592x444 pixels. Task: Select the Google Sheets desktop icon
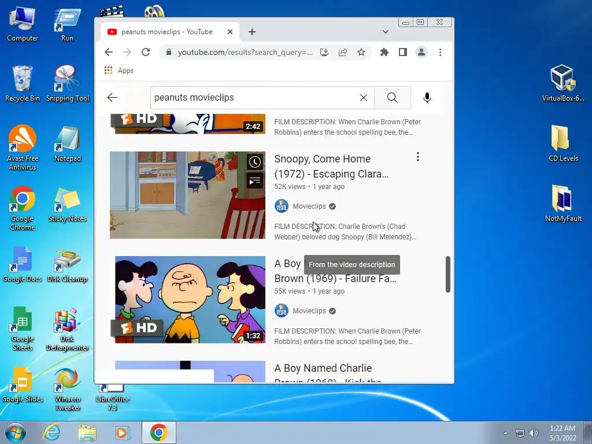[x=23, y=328]
